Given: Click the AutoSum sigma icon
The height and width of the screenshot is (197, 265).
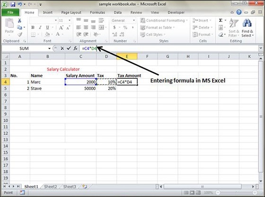Looking at the screenshot, I should pos(221,20).
